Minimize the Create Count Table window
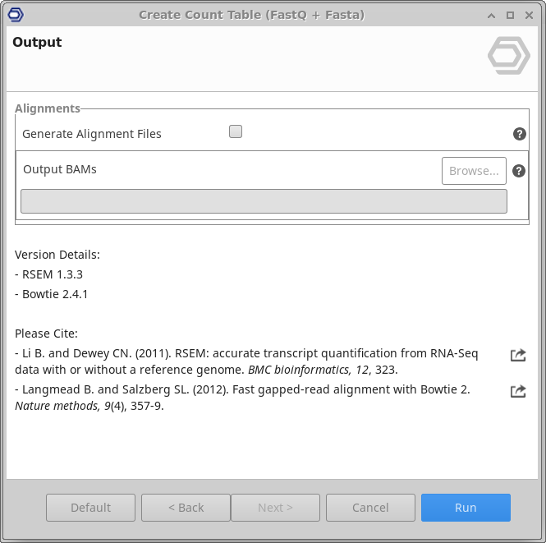Screen dimensions: 546x543 492,16
